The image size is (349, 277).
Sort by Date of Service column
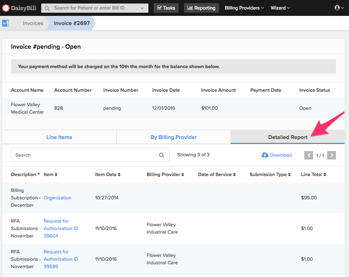[217, 174]
